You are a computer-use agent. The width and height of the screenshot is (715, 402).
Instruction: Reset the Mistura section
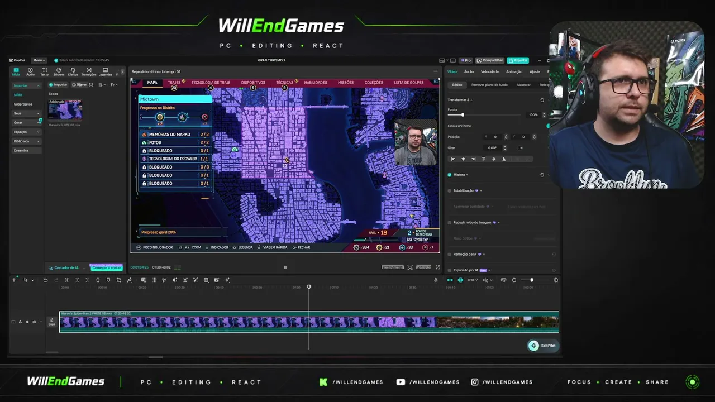(x=542, y=175)
